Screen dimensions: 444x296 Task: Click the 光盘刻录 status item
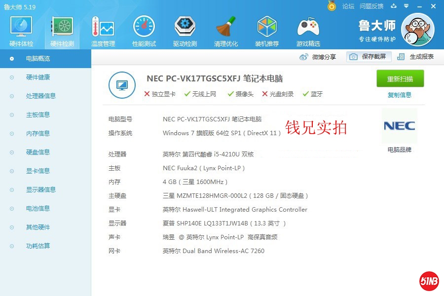pos(278,94)
